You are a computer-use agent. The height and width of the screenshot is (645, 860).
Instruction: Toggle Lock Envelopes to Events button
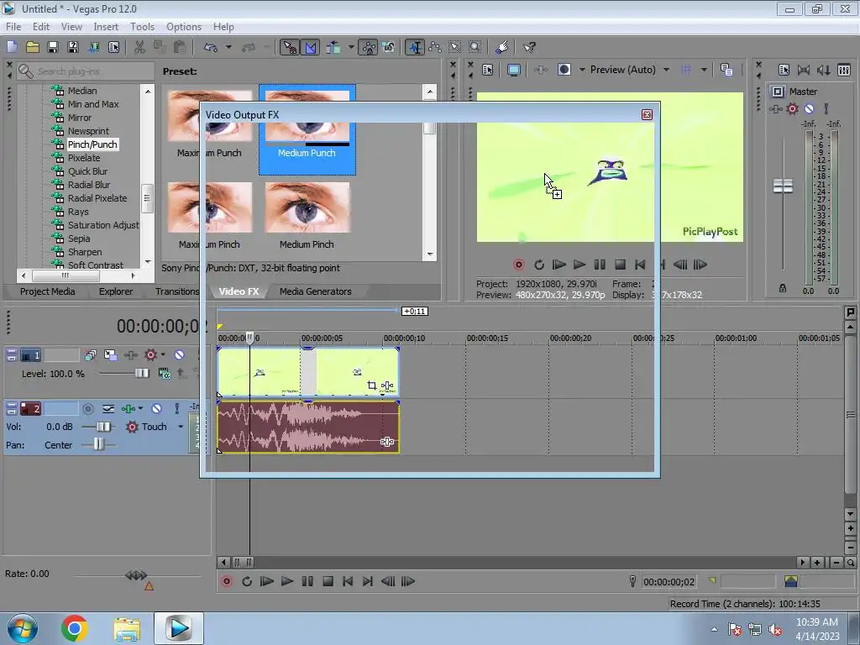pyautogui.click(x=369, y=47)
